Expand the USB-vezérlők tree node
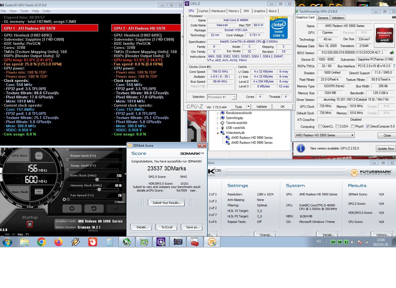 point(218,128)
